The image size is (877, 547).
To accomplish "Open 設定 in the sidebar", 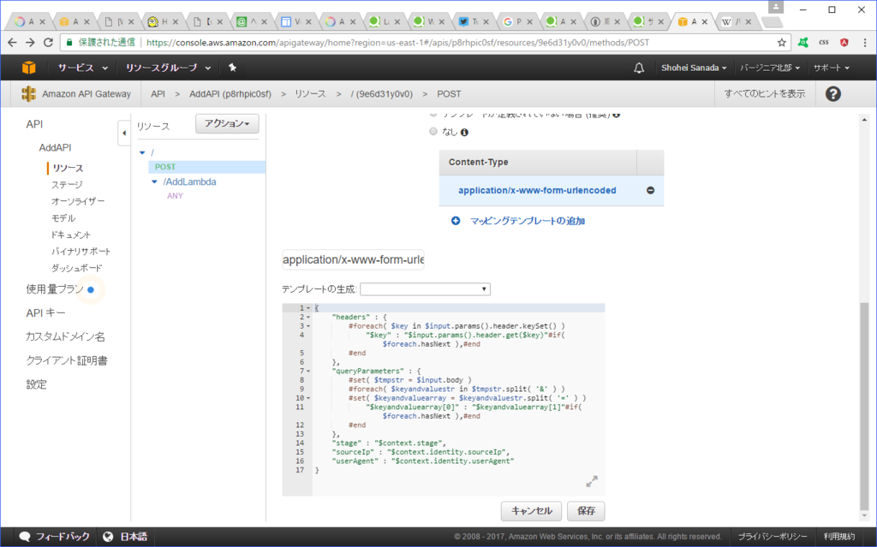I will 36,385.
